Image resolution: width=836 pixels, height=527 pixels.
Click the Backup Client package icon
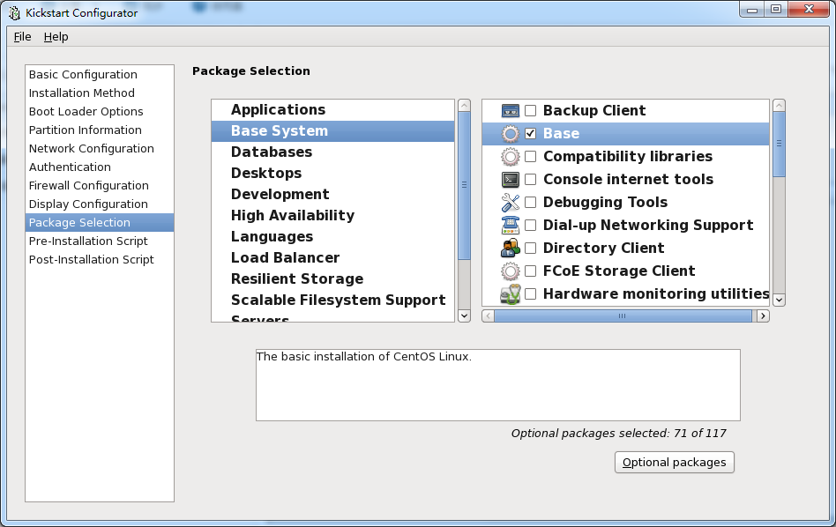click(x=511, y=111)
